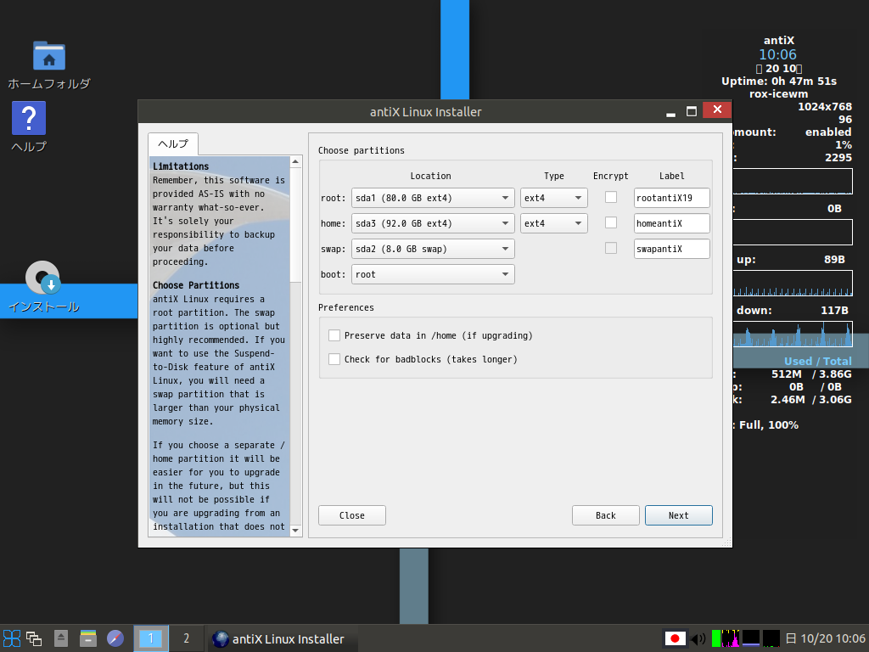Click the Choose partitions section label
The height and width of the screenshot is (652, 869).
[x=362, y=150]
